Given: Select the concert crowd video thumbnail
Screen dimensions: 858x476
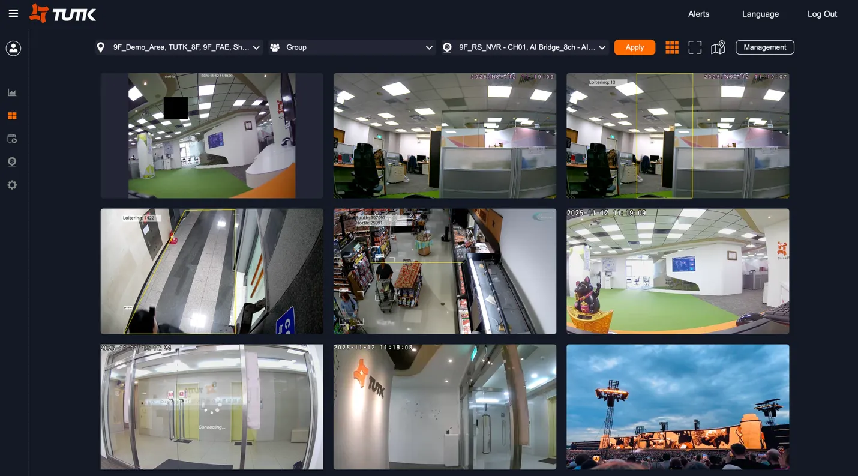Looking at the screenshot, I should click(x=677, y=407).
